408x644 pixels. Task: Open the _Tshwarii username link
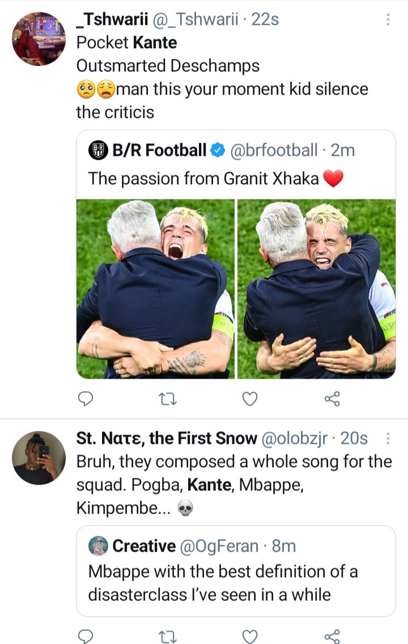coord(112,19)
